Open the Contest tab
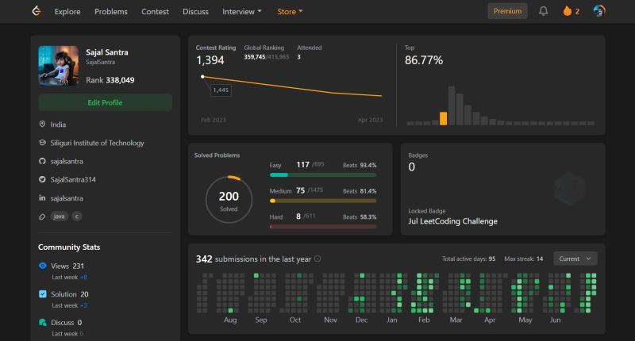The width and height of the screenshot is (635, 341). click(x=155, y=12)
